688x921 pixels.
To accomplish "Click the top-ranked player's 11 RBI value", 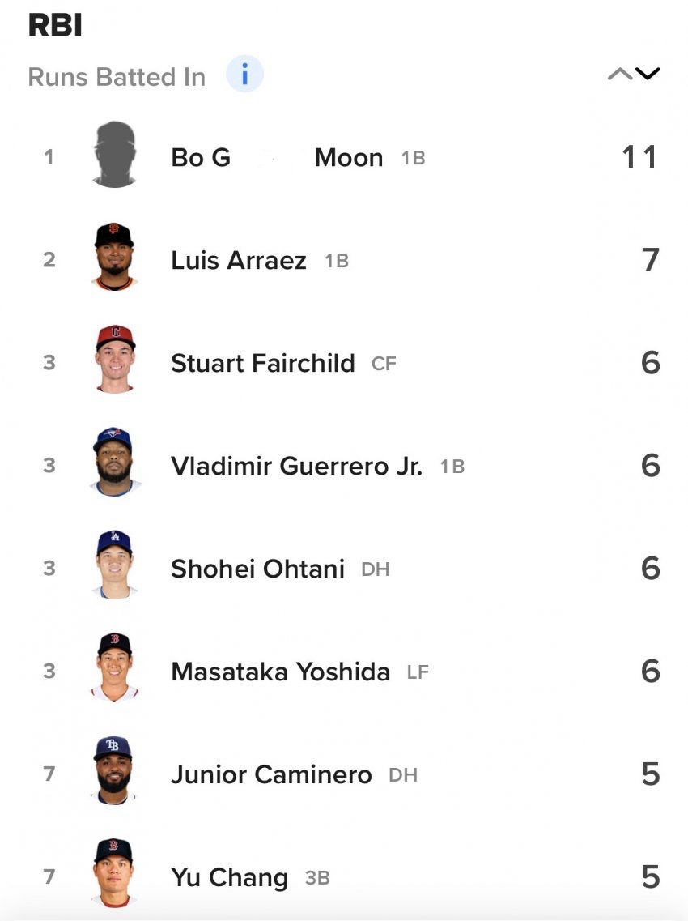I will (x=639, y=157).
